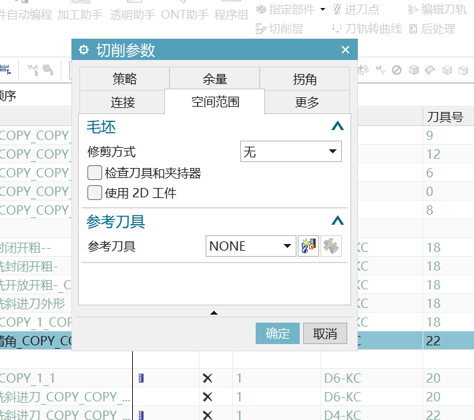This screenshot has width=474, height=420.
Task: Click the X mark in D4-KC row
Action: coord(208,415)
